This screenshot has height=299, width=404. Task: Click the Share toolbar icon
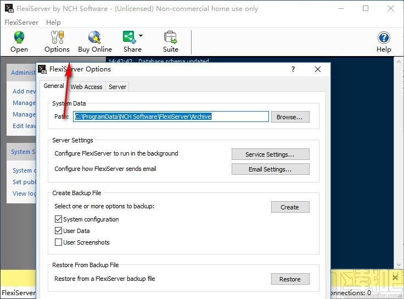click(130, 37)
